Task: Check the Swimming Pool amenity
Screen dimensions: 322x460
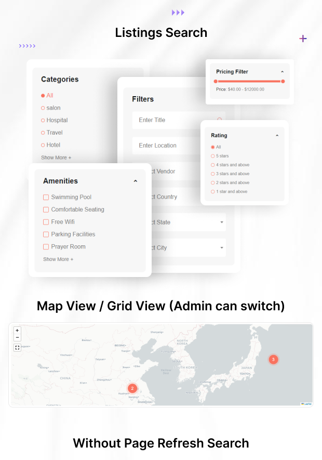Action: click(46, 198)
